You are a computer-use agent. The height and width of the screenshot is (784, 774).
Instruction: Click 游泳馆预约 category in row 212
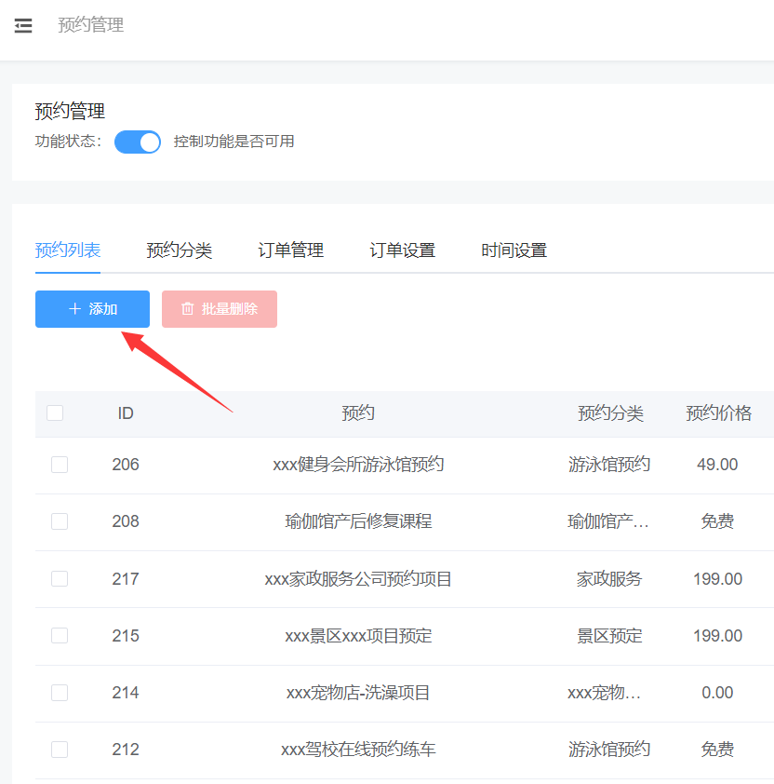609,750
